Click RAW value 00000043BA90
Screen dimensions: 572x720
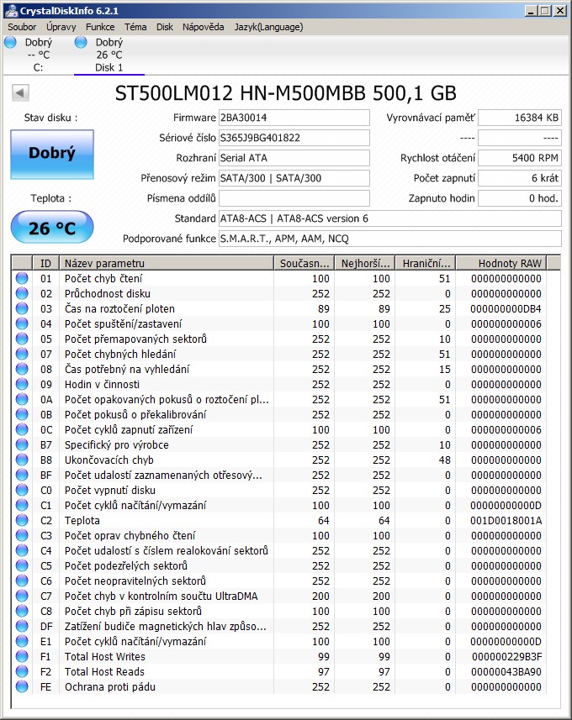[506, 672]
